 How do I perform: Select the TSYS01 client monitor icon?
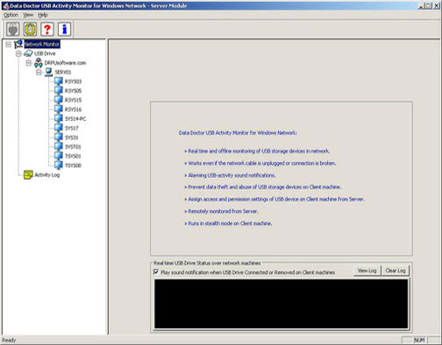click(59, 156)
